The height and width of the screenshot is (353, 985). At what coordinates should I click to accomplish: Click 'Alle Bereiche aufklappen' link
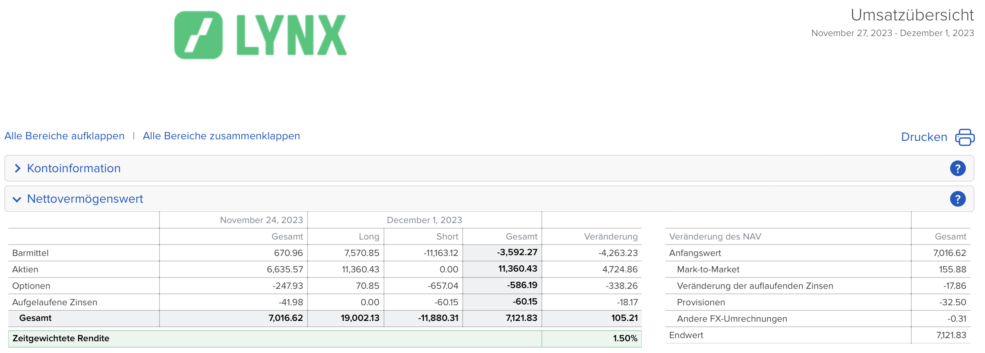pyautogui.click(x=64, y=136)
